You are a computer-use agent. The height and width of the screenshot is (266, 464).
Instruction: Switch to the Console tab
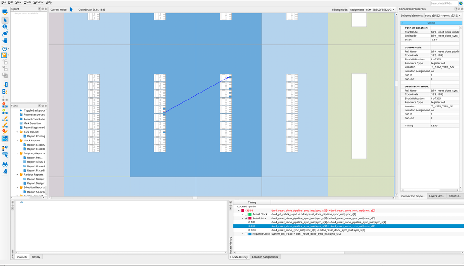point(22,257)
